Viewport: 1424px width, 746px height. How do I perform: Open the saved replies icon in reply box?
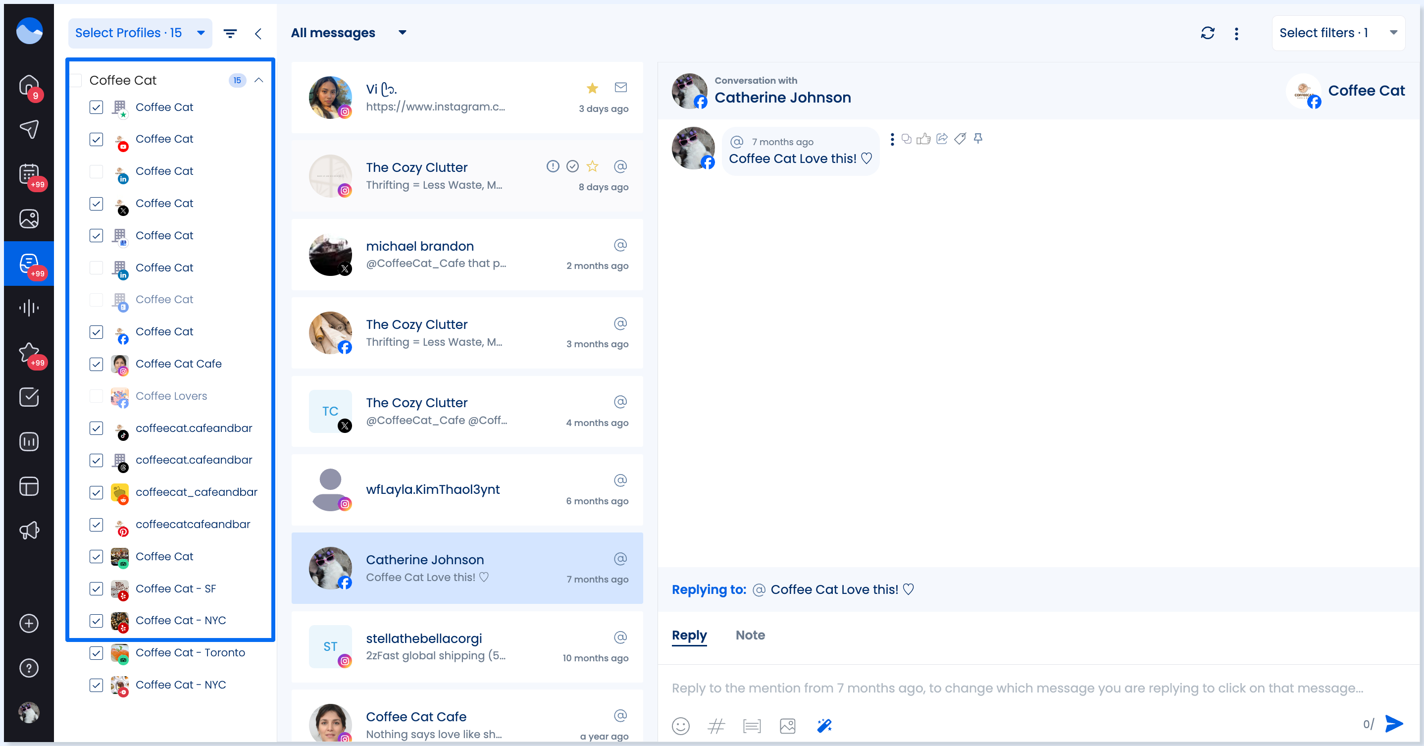[752, 726]
